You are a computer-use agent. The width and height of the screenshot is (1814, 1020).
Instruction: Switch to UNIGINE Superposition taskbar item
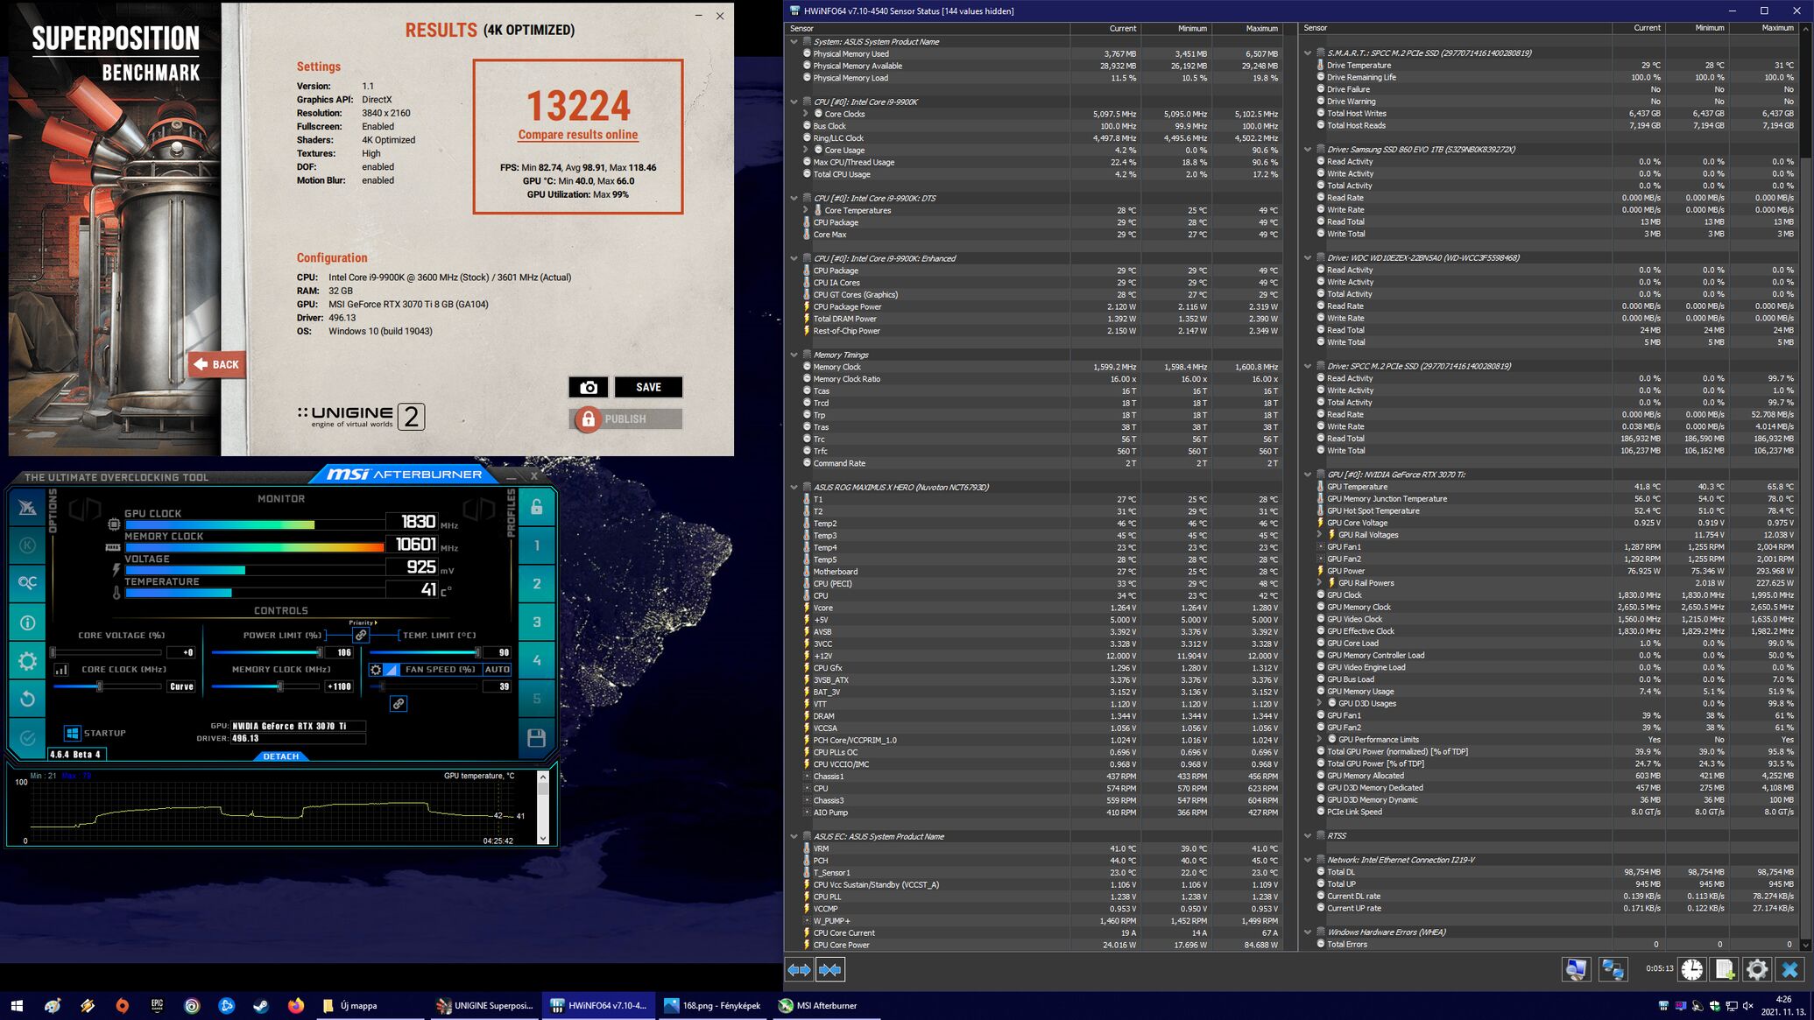pyautogui.click(x=484, y=1005)
